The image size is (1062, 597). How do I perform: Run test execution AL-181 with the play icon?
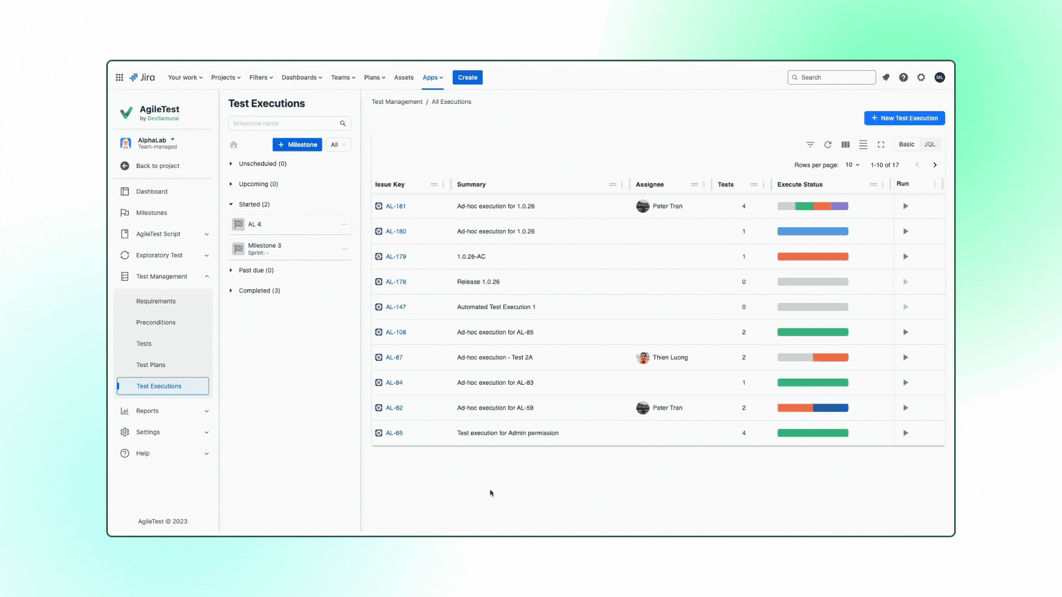coord(905,206)
